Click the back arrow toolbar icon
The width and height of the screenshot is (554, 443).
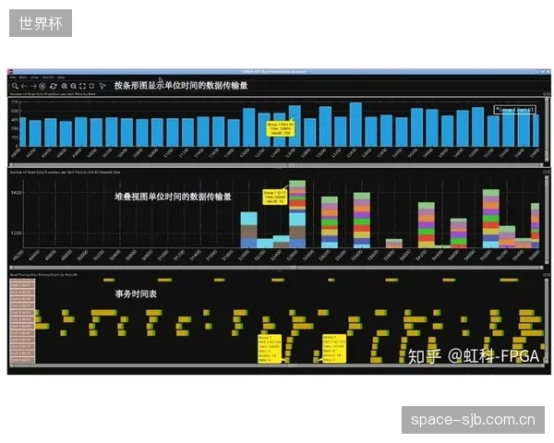pyautogui.click(x=24, y=86)
